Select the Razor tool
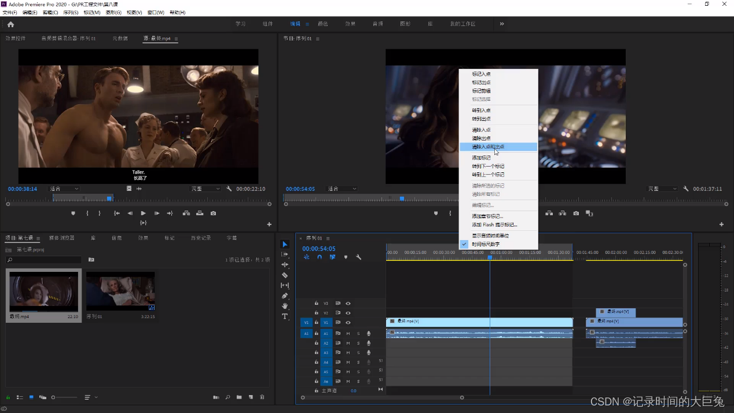This screenshot has height=413, width=734. [x=285, y=275]
